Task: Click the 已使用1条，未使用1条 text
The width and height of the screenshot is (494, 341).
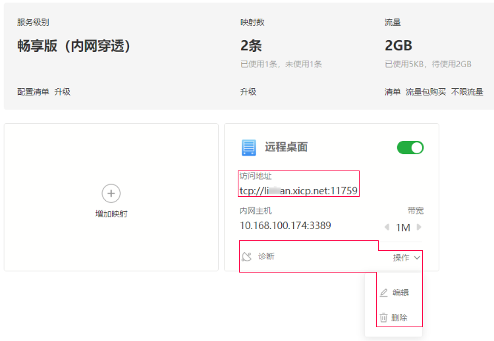Action: 281,65
